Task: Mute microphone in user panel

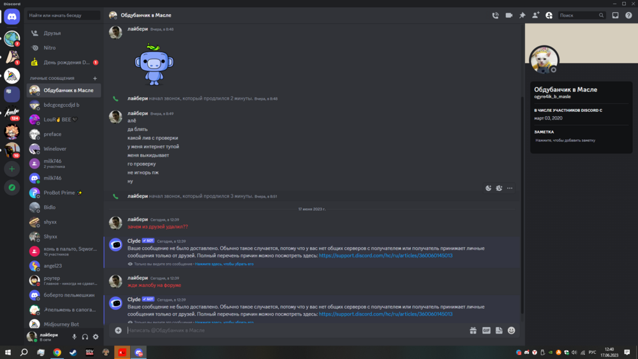Action: click(x=74, y=337)
